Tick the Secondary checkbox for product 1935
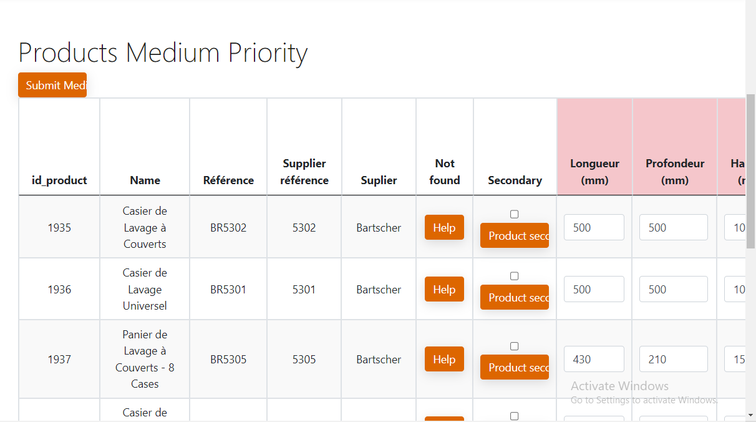This screenshot has height=422, width=756. (x=515, y=214)
